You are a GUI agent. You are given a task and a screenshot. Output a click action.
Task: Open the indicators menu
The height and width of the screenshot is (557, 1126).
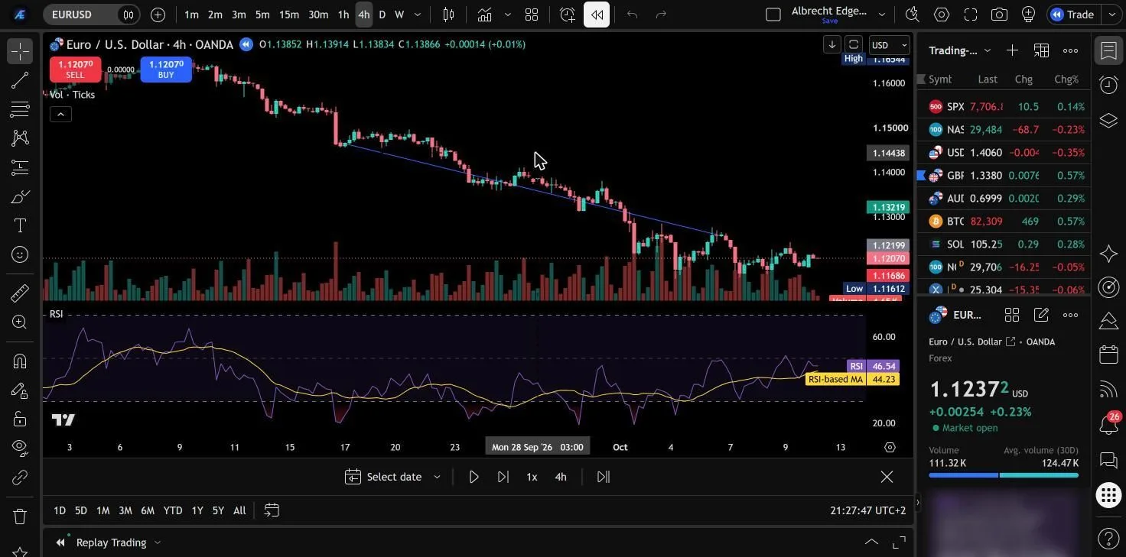[x=484, y=15]
